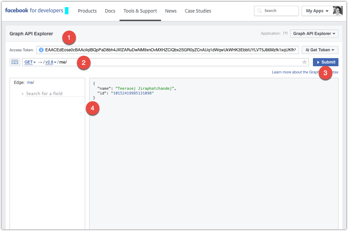Open the query history book icon
This screenshot has height=231, width=348.
tap(14, 62)
